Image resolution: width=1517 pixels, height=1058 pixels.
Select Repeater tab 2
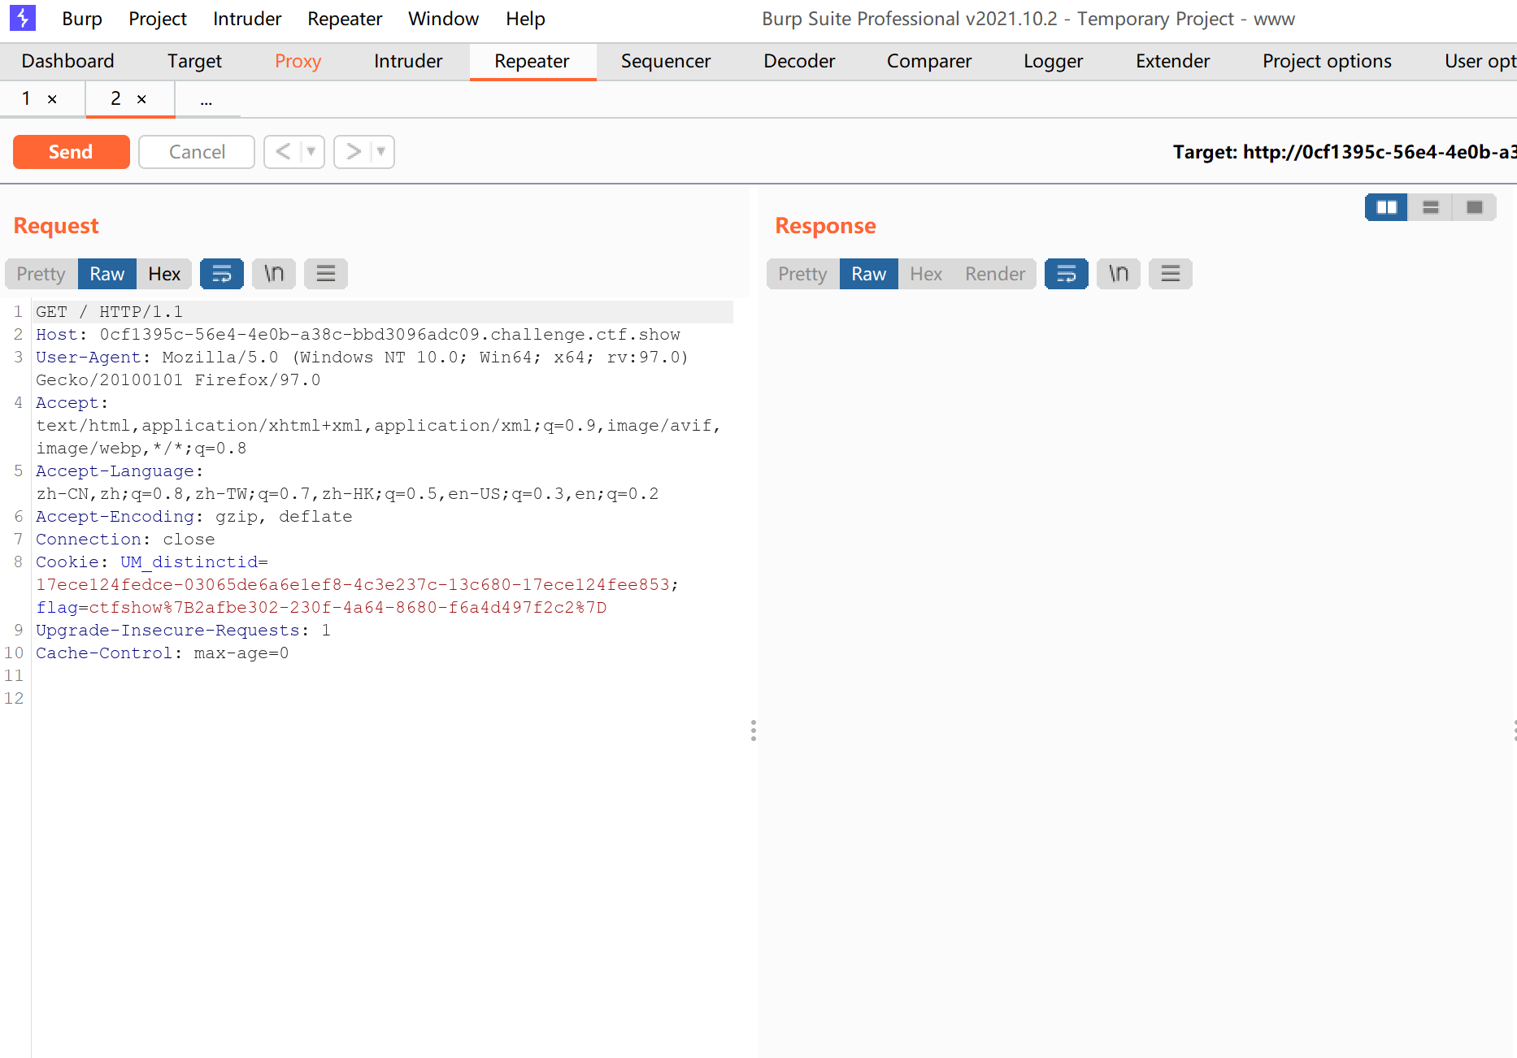[x=115, y=98]
